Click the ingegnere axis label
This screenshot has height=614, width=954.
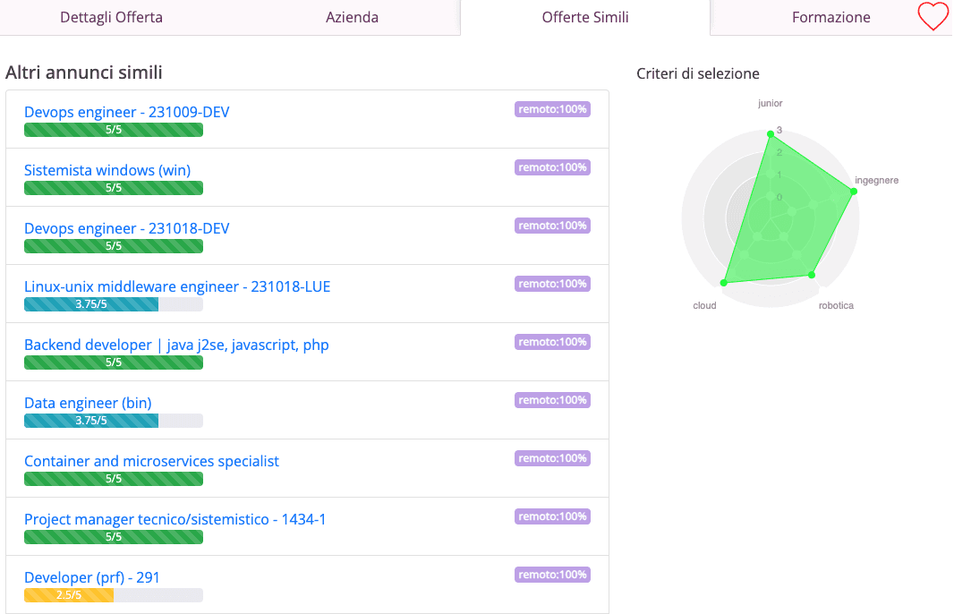tap(876, 180)
